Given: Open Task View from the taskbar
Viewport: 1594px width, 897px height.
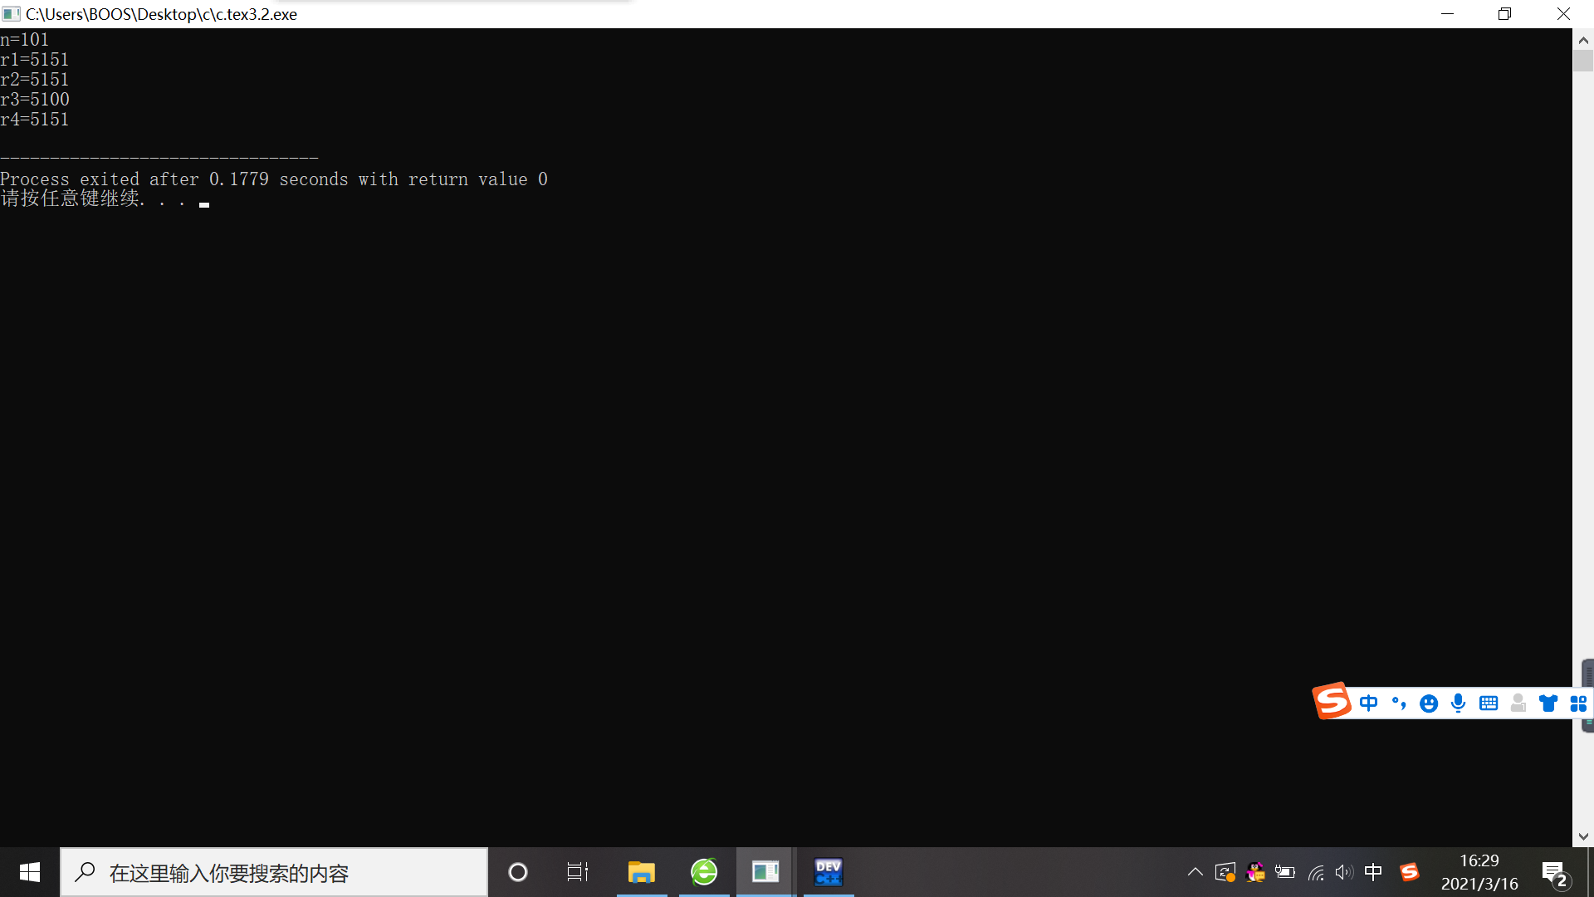Looking at the screenshot, I should (578, 872).
